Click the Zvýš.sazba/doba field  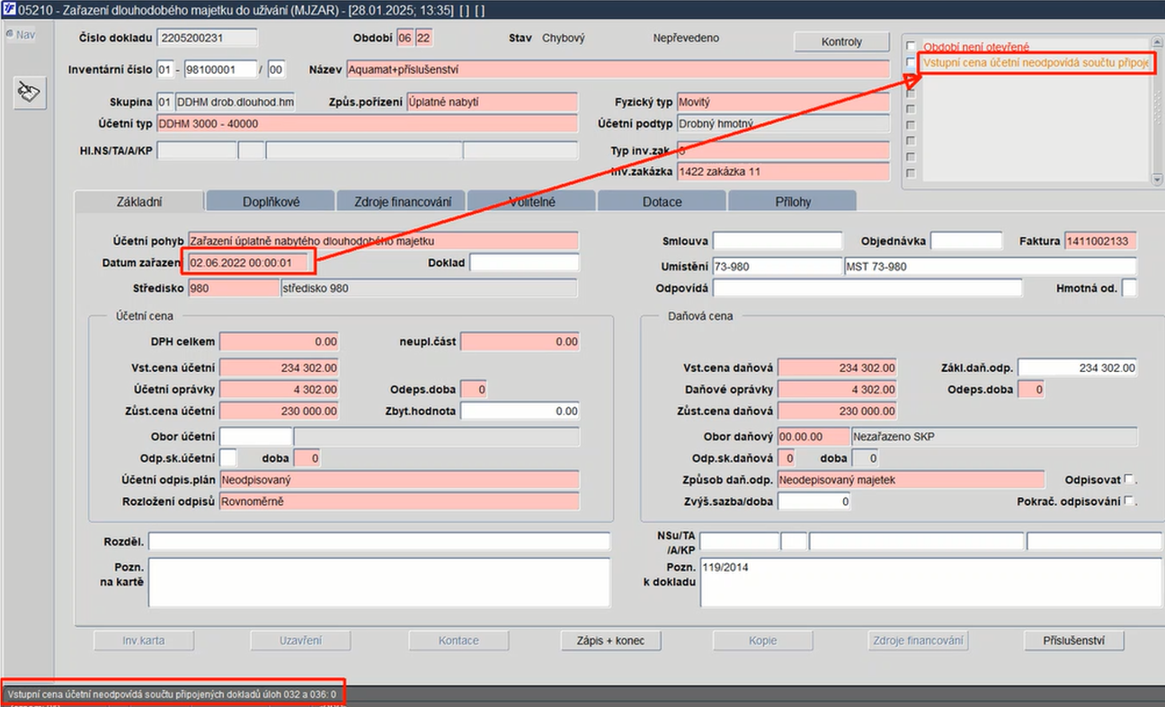[814, 501]
